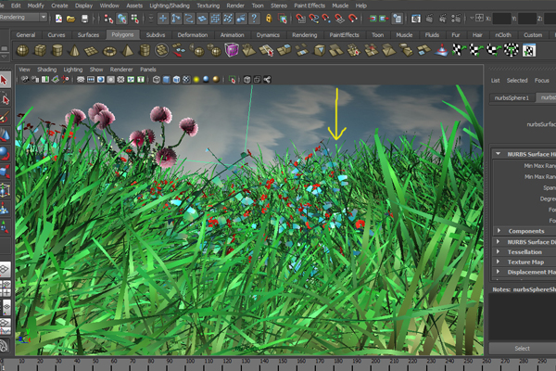Create a polygon cylinder from the shelf
Screen dimensions: 556x371
tap(57, 50)
